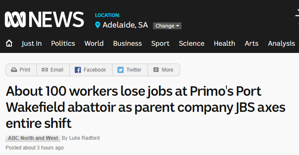Viewport: 299px width, 155px height.
Task: Open the Analysis section
Action: [282, 44]
